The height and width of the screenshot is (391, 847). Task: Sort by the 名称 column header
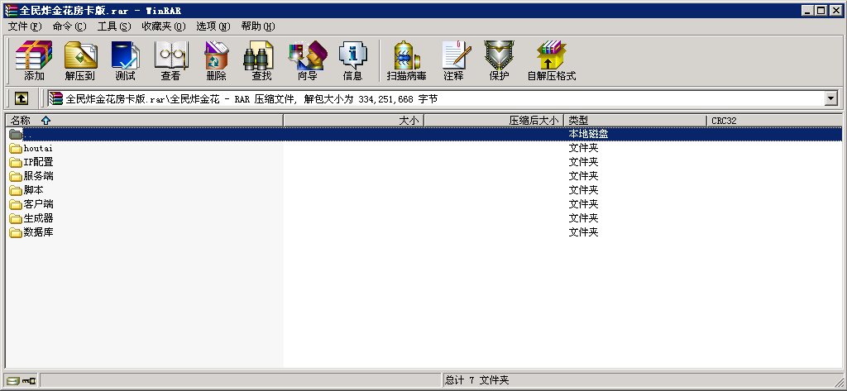click(x=21, y=121)
